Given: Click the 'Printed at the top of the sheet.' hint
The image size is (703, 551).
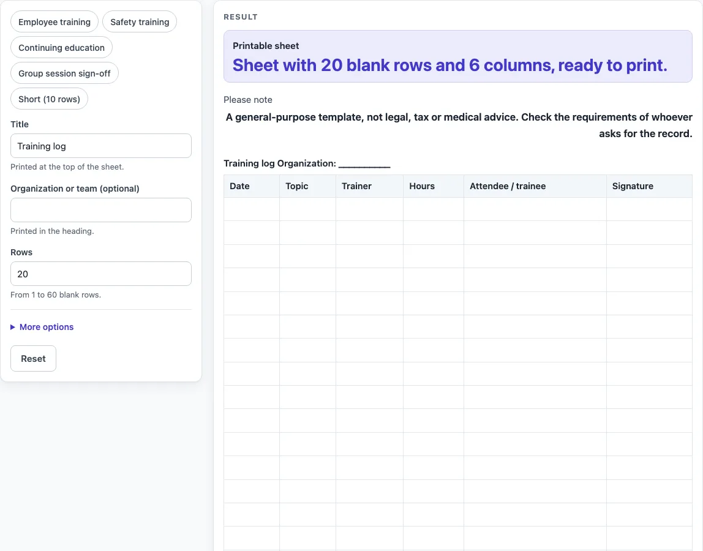Looking at the screenshot, I should tap(67, 167).
